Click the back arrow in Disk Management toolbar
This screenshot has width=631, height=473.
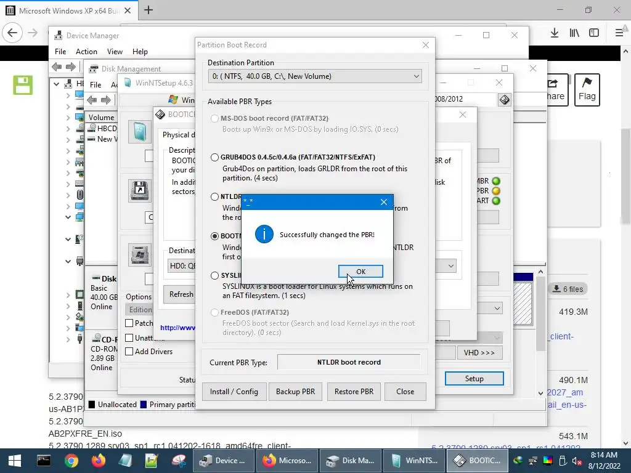pos(92,100)
